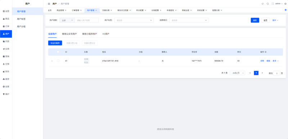Screen dimensions: 288x139
Task: Open the 订单 sidebar section
Action: 6,26
